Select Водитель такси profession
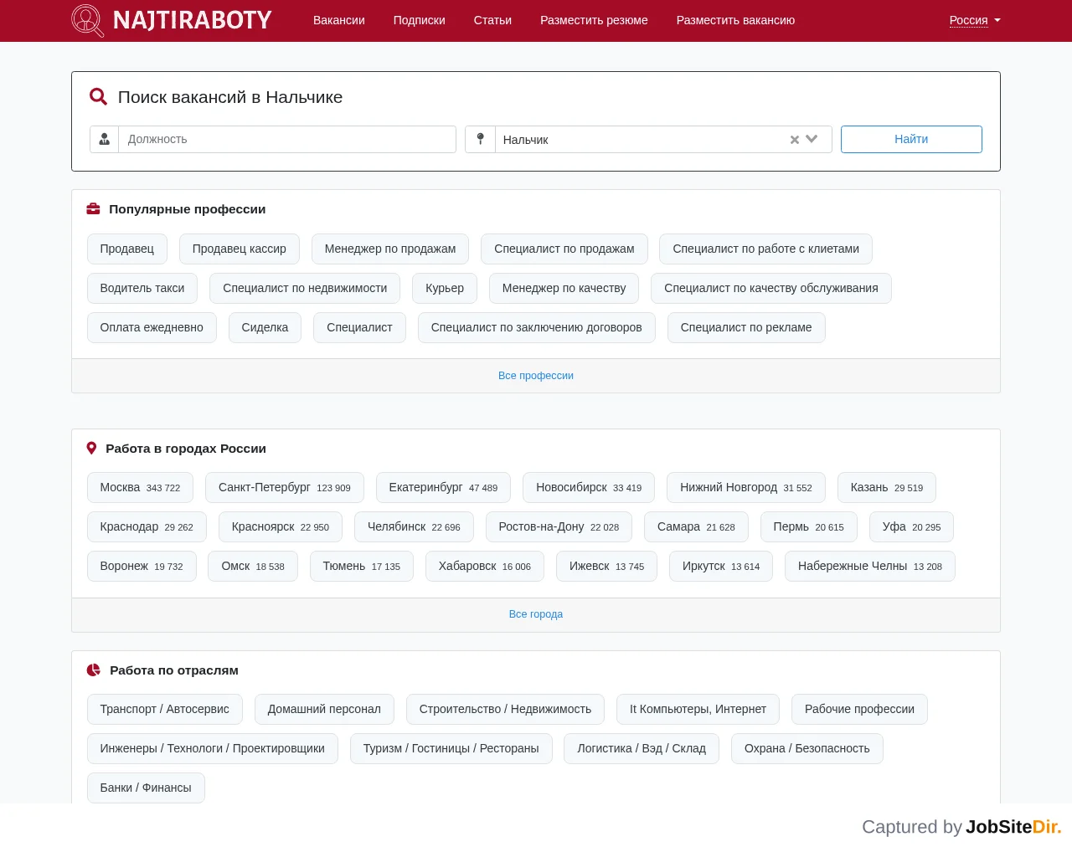The height and width of the screenshot is (852, 1072). coord(142,288)
